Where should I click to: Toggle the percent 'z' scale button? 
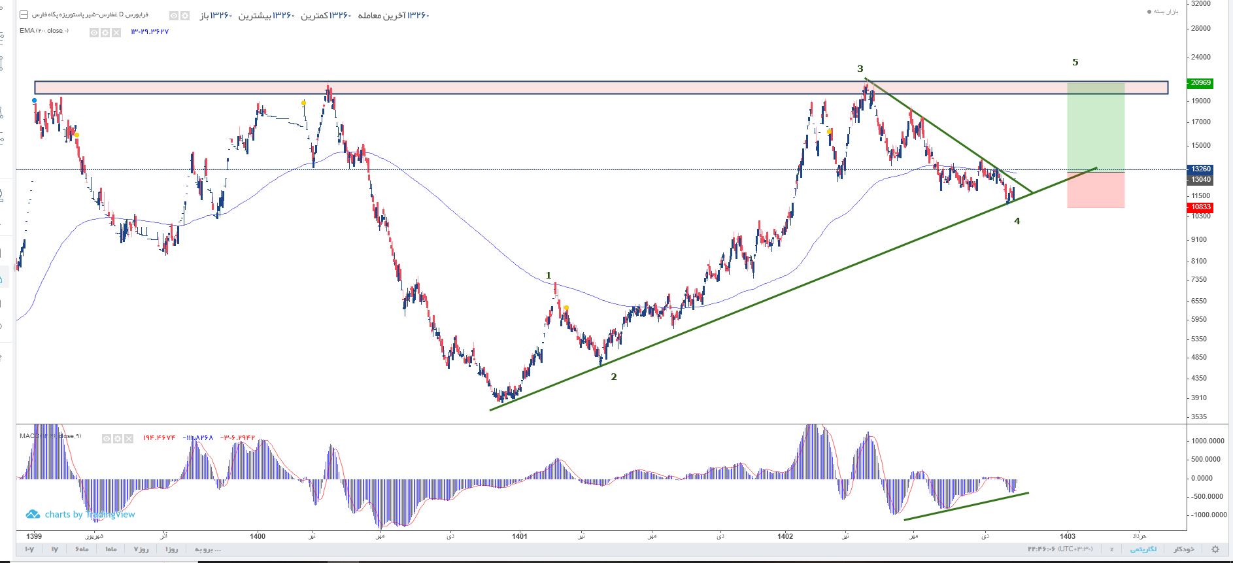tap(1111, 549)
